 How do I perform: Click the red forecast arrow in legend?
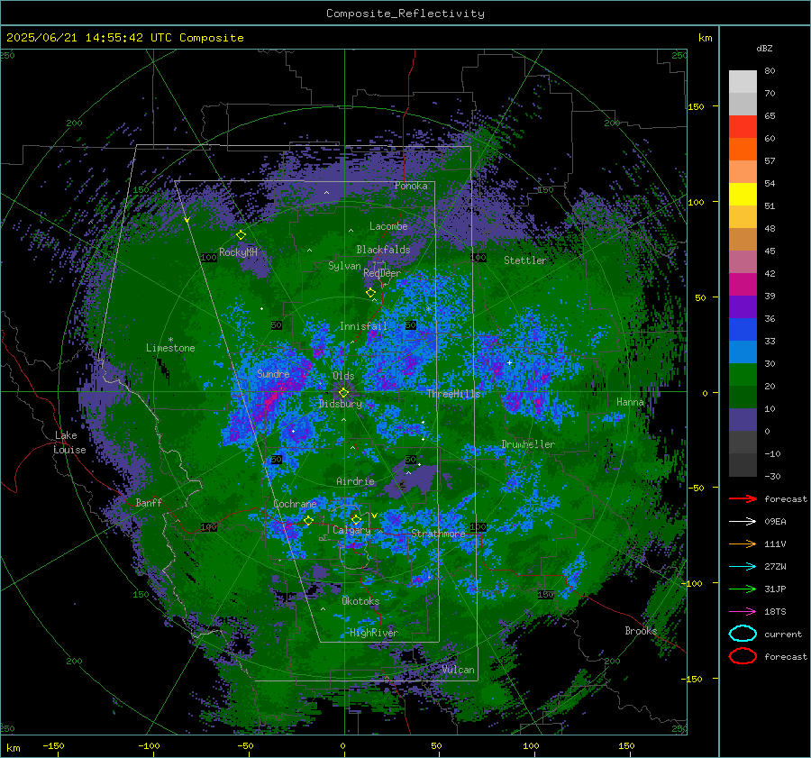pos(743,498)
